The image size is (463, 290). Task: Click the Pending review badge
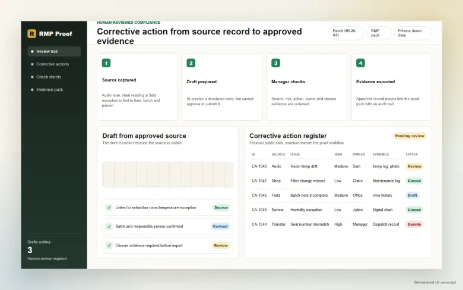click(x=410, y=136)
